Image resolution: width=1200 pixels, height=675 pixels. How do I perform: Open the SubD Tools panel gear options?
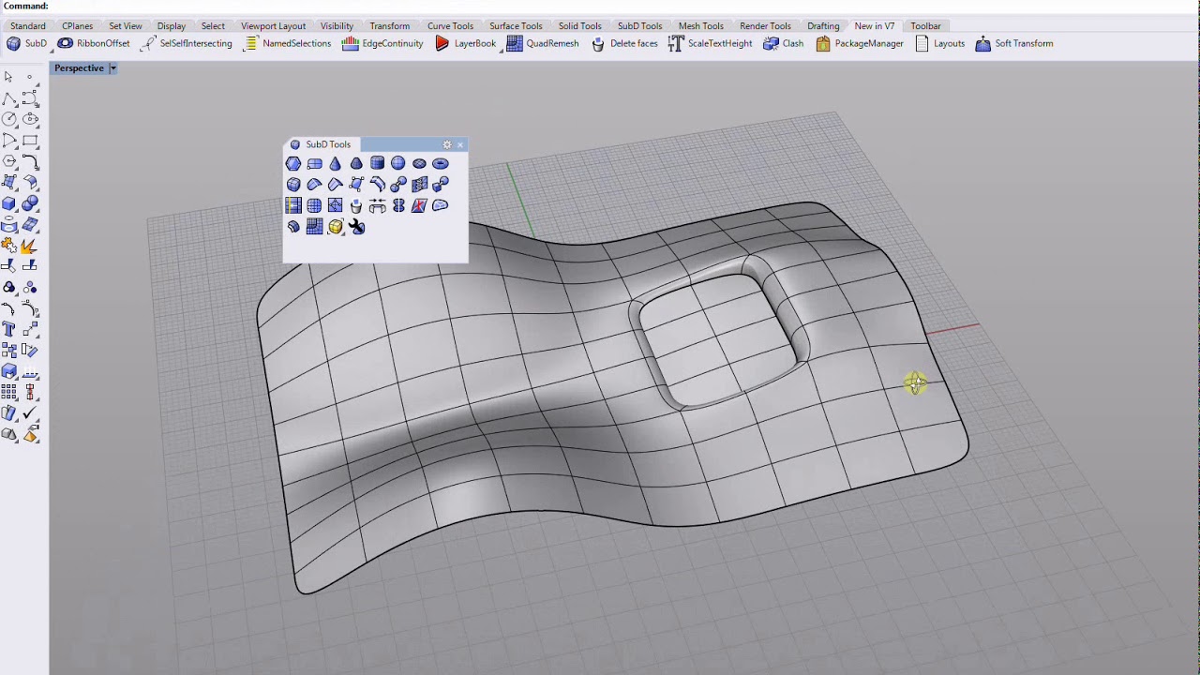(x=447, y=144)
